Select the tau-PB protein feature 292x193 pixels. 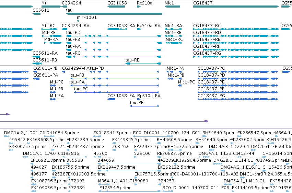coord(115,79)
